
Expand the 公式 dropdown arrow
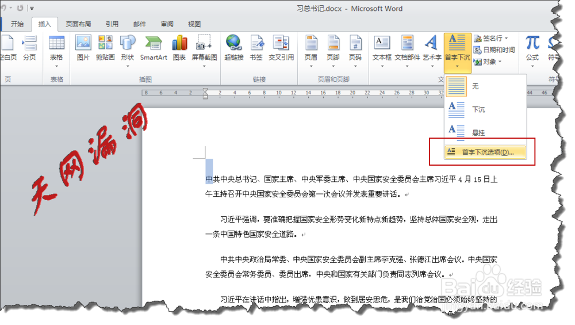pyautogui.click(x=532, y=66)
